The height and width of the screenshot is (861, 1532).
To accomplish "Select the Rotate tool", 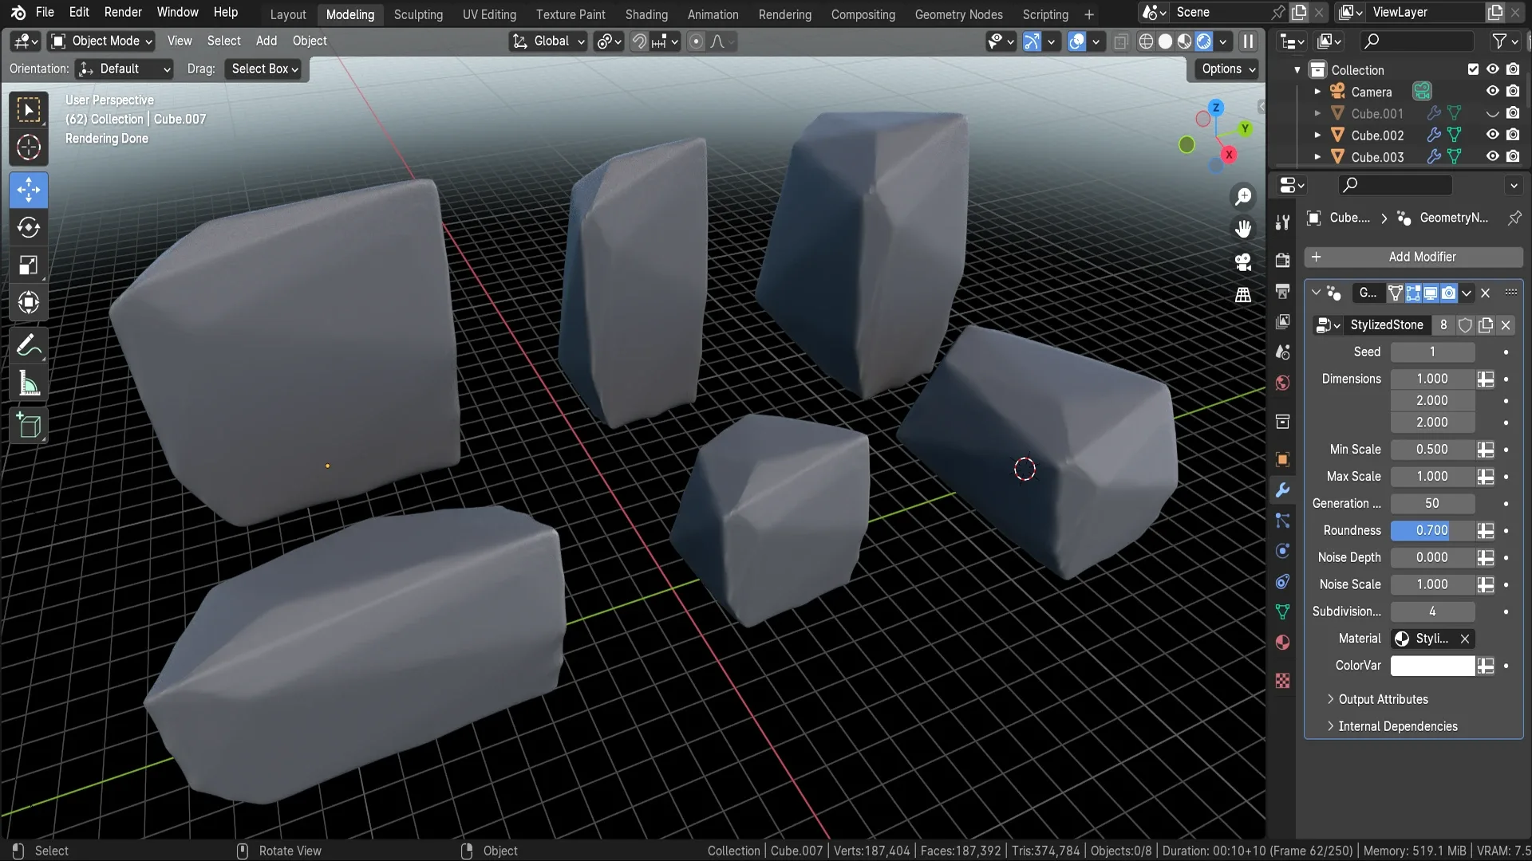I will click(28, 228).
